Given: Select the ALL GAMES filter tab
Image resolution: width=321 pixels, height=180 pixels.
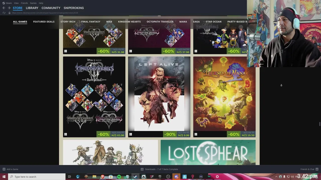Looking at the screenshot, I should click(x=20, y=22).
